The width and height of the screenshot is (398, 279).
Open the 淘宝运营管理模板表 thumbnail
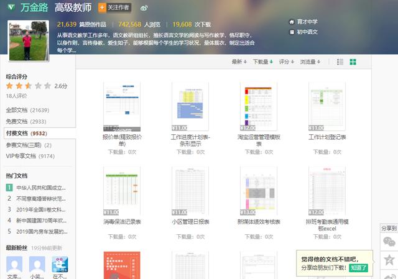258,106
